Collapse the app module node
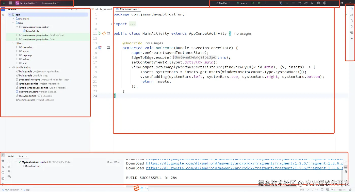355x192 pixels. click(10, 15)
